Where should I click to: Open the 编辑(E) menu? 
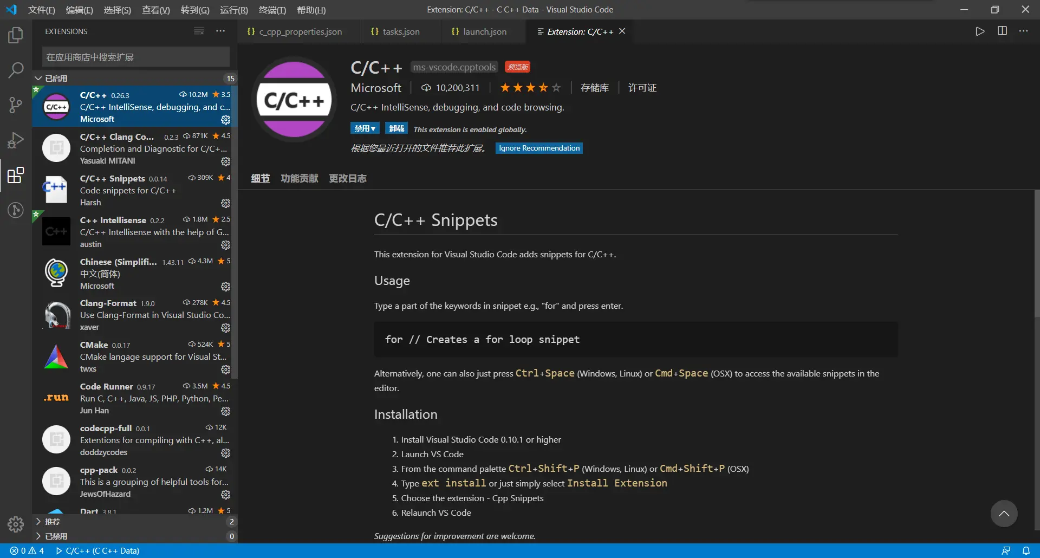80,10
